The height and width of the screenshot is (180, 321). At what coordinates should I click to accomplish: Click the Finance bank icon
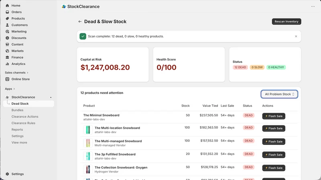7,57
